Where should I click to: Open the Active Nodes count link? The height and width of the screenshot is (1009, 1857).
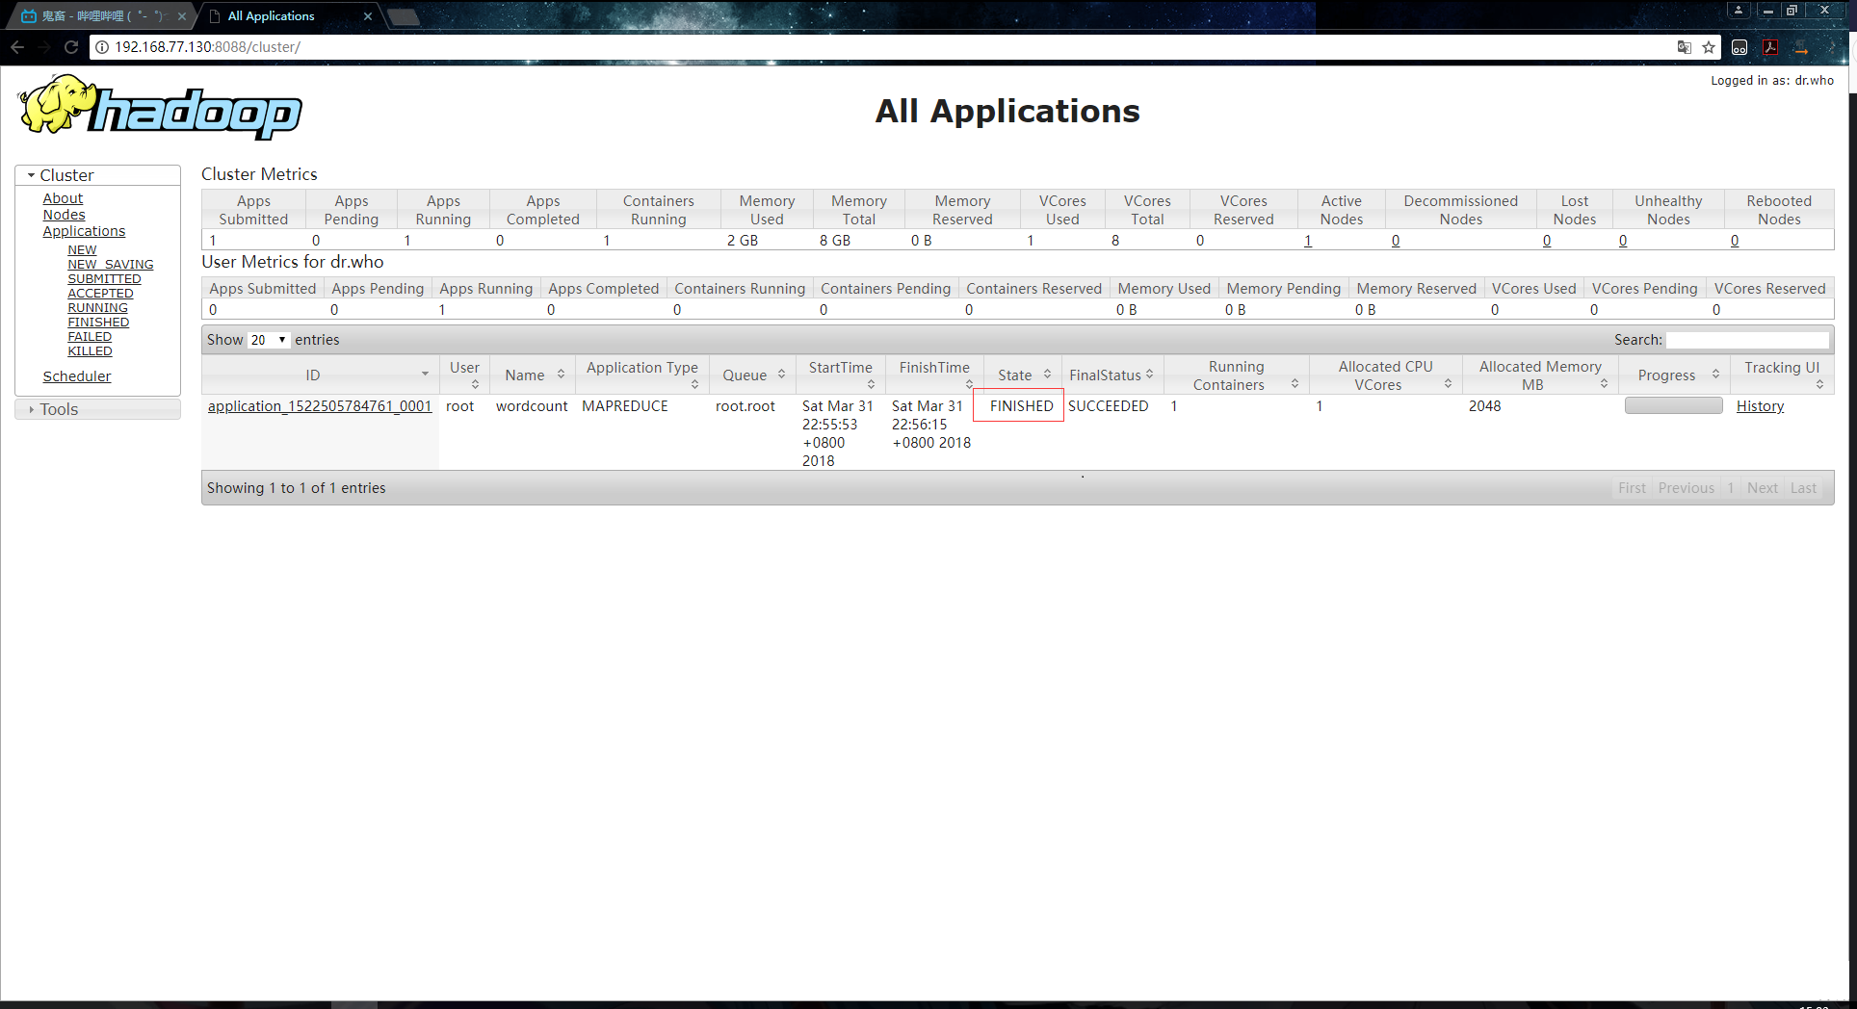tap(1308, 241)
